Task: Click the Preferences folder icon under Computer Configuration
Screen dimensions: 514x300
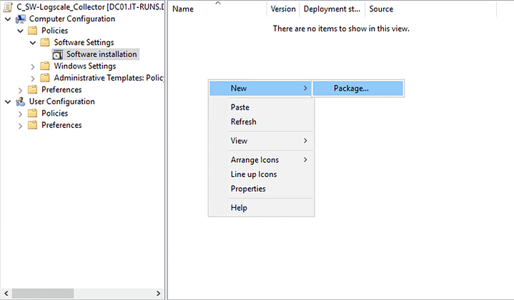Action: [32, 90]
